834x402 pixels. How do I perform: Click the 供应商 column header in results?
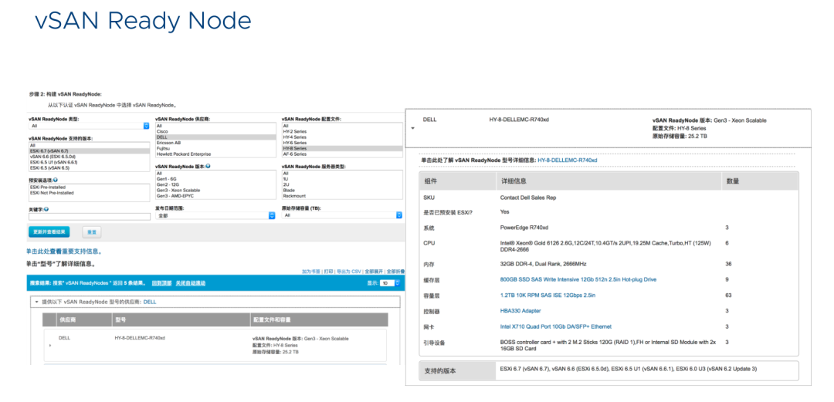tap(83, 320)
